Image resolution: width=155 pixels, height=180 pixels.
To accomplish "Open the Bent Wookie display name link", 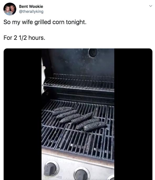I will (x=31, y=7).
